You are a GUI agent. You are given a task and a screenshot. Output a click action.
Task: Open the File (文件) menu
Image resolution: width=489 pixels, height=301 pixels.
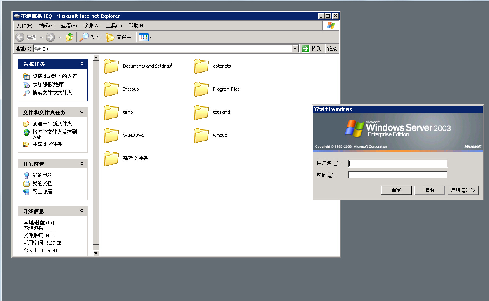[x=24, y=26]
